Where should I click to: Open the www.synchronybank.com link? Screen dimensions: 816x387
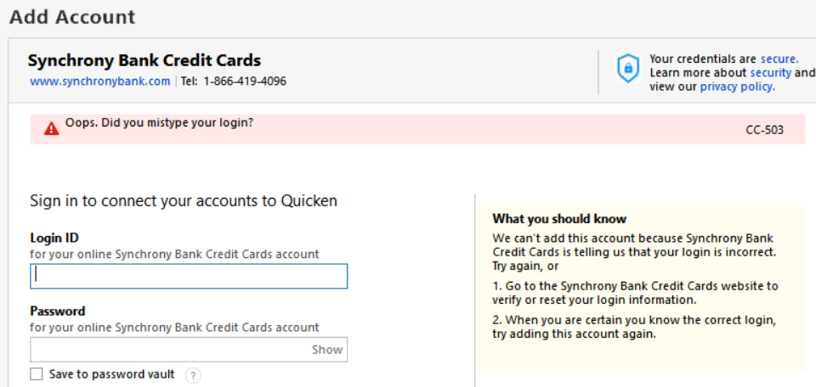tap(100, 81)
